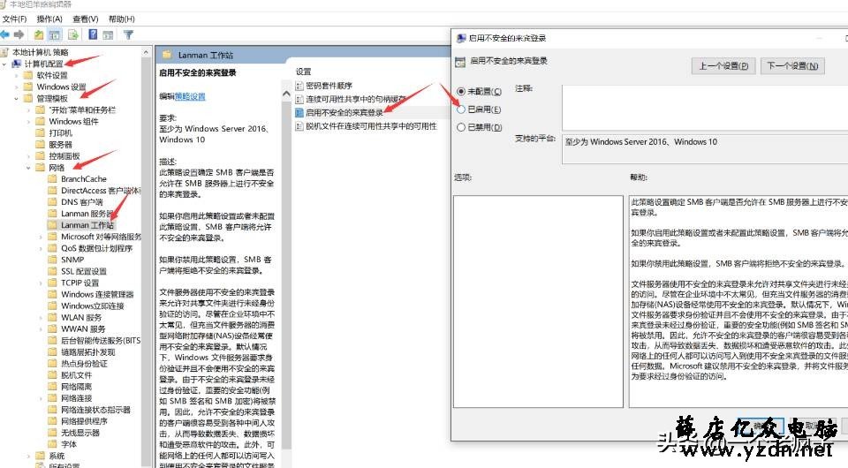Screen dimensions: 848x468
Task: Expand the 控制面板 tree node
Action: [x=28, y=155]
